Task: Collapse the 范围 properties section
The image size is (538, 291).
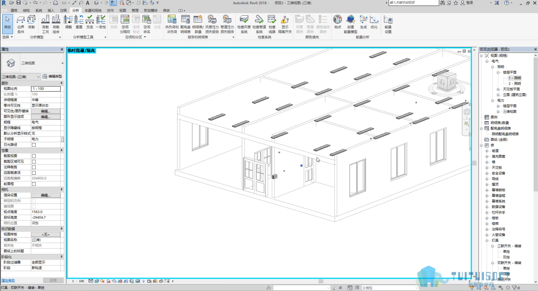Action: pyautogui.click(x=61, y=151)
